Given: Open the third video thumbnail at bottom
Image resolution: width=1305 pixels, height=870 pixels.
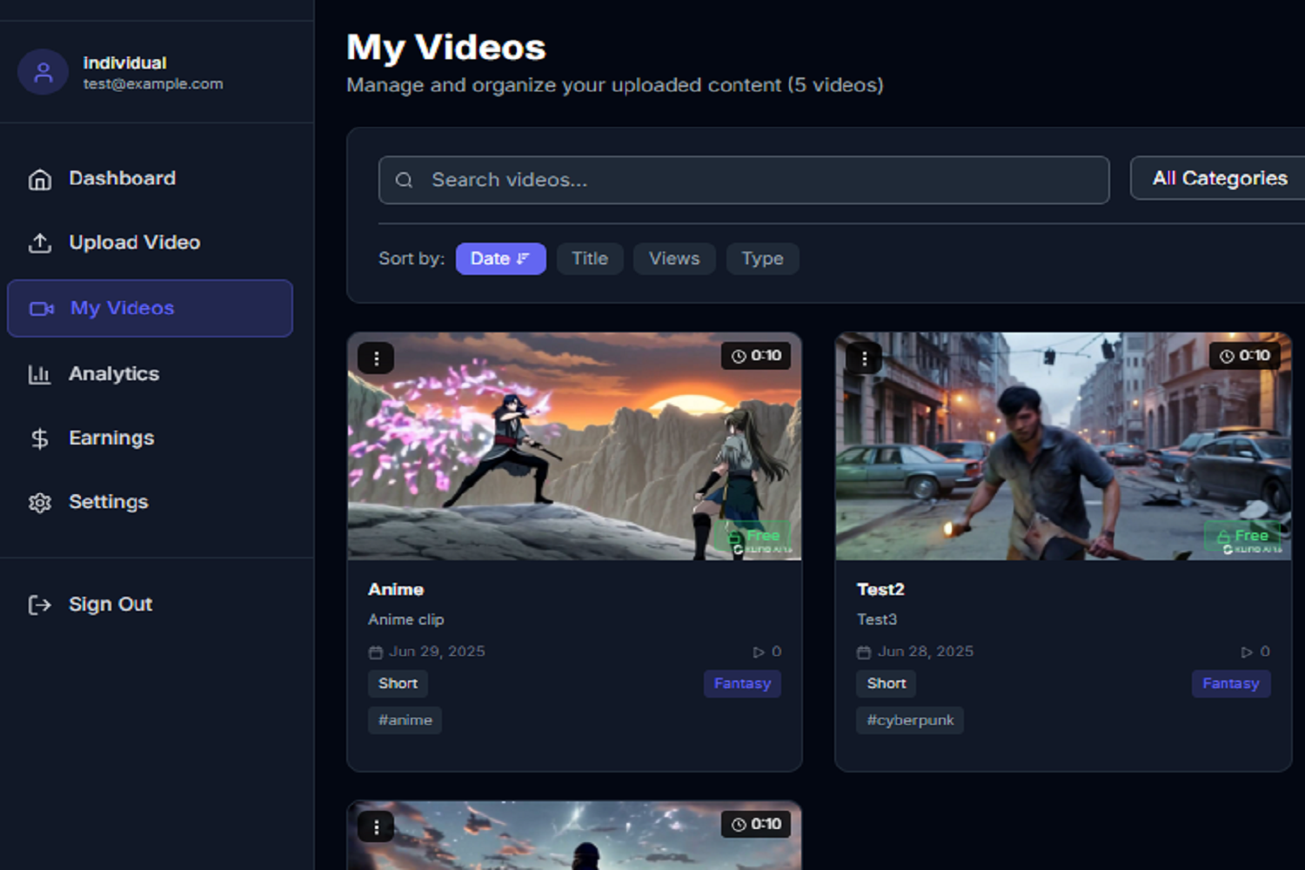Looking at the screenshot, I should (x=574, y=836).
